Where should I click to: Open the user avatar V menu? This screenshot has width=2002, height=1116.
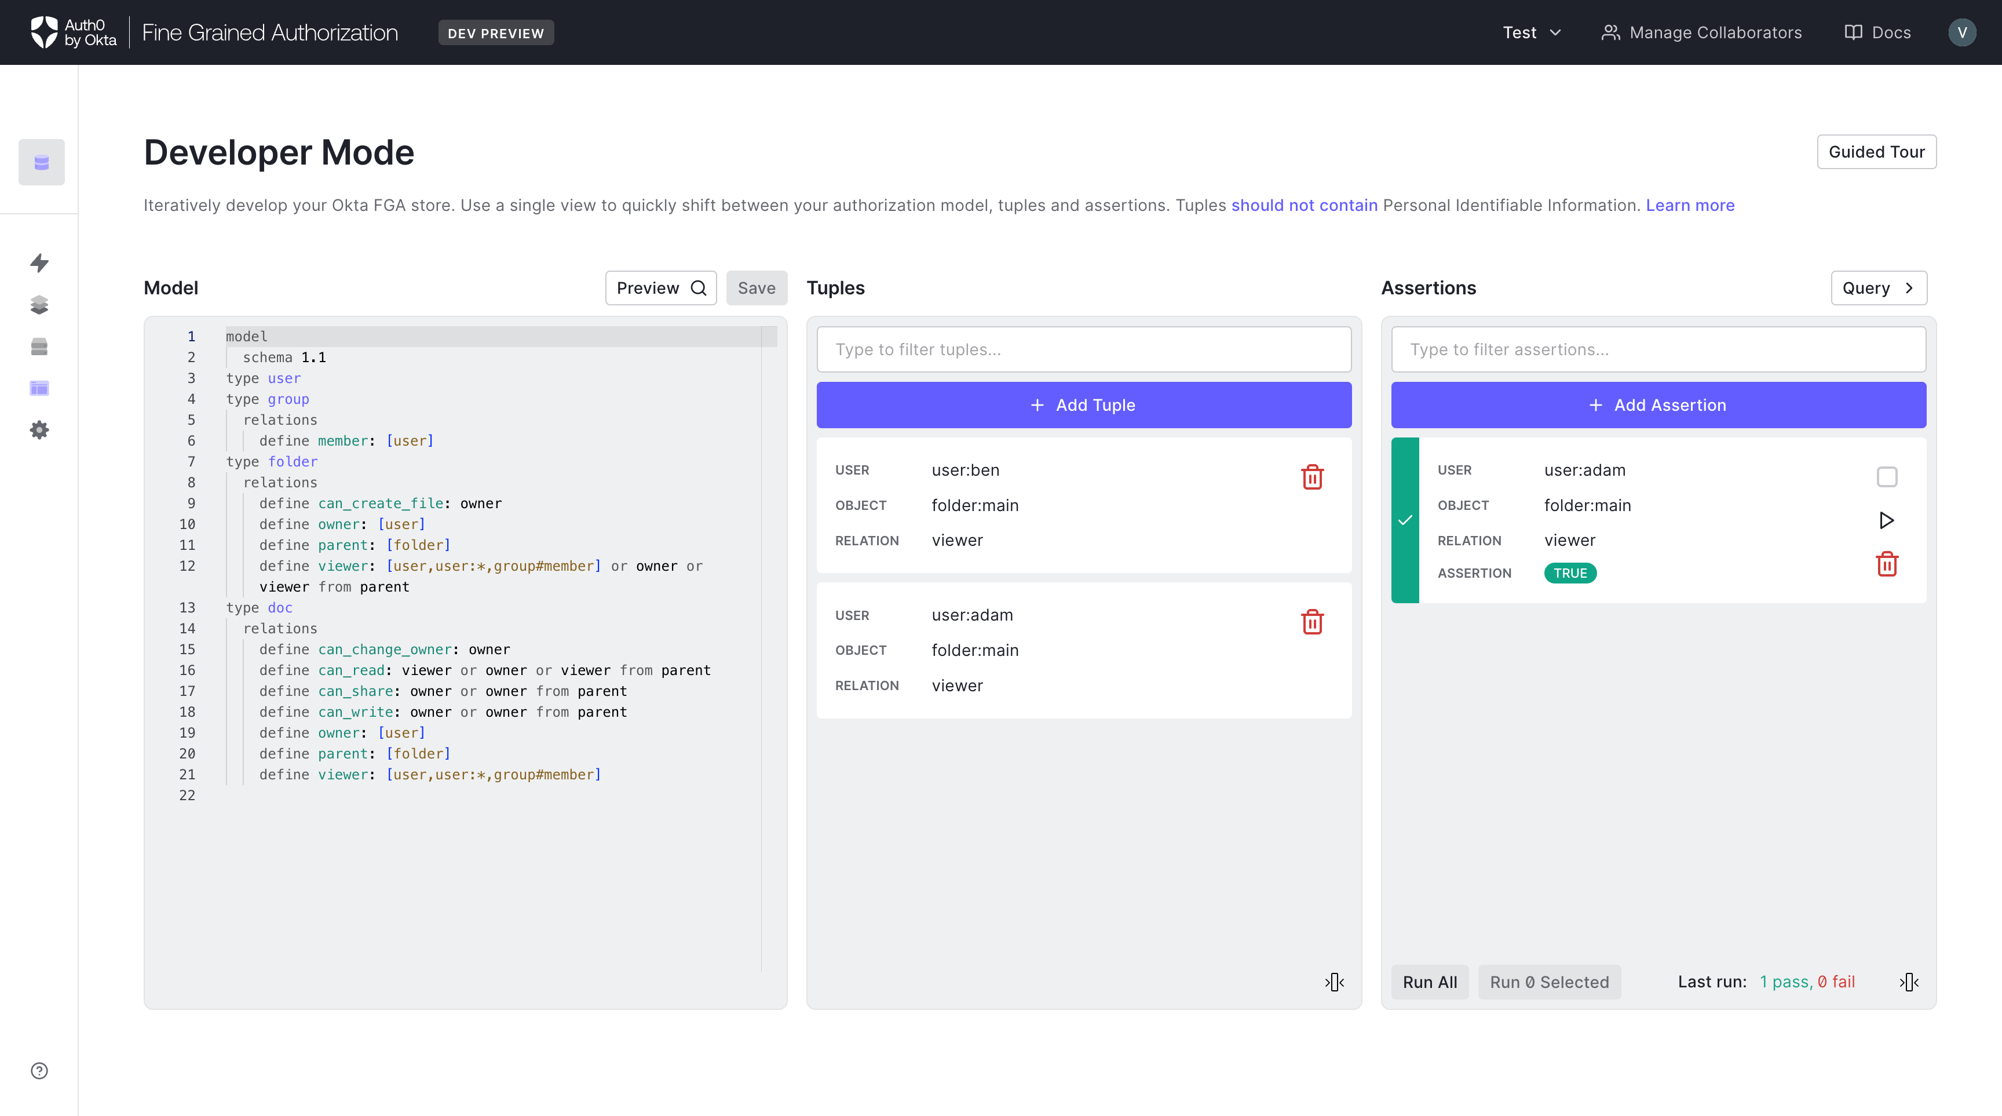(x=1961, y=32)
